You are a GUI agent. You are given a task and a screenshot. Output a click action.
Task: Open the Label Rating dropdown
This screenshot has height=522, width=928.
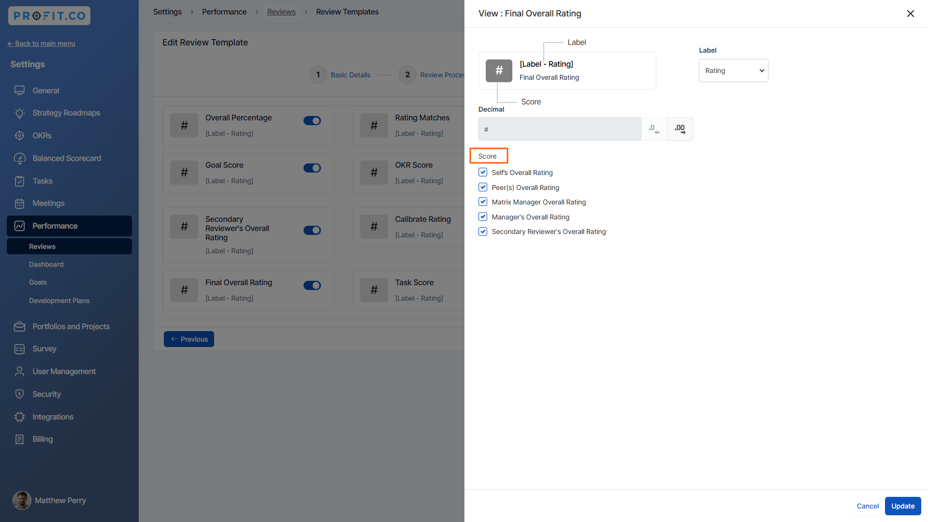pyautogui.click(x=733, y=71)
